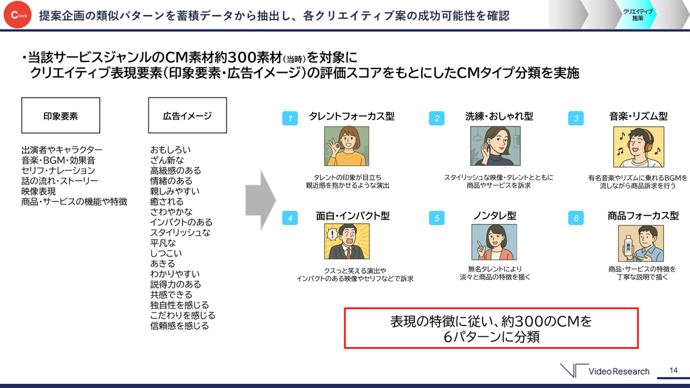Viewport: 690px width, 388px height.
Task: Select the タレントフォーカス型 illustration
Action: (346, 147)
